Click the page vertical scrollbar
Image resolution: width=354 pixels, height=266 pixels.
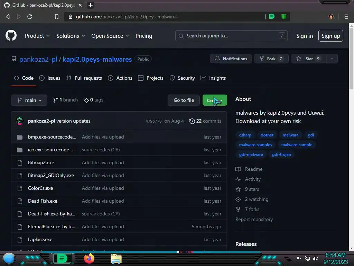coord(351,59)
